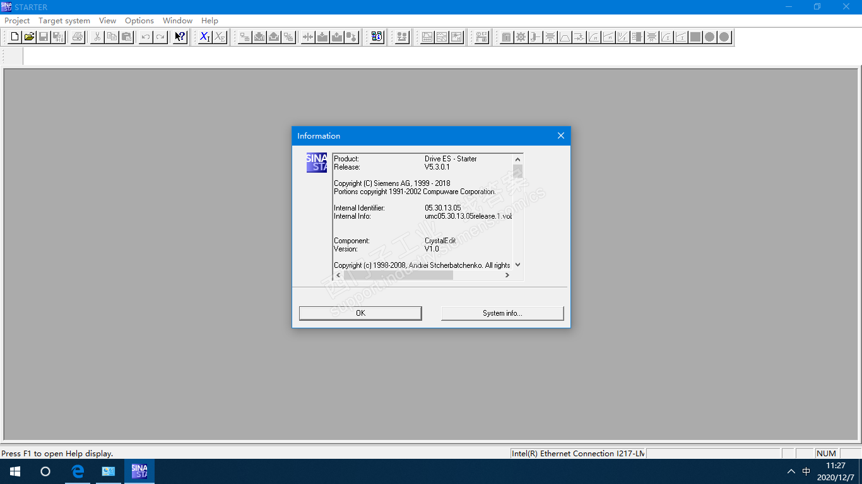Open the Target system menu

[64, 21]
